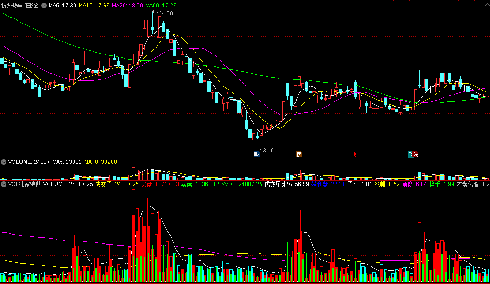The width and height of the screenshot is (490, 284).
Task: Click the 买盘: 13727.13 buy value
Action: tap(160, 184)
